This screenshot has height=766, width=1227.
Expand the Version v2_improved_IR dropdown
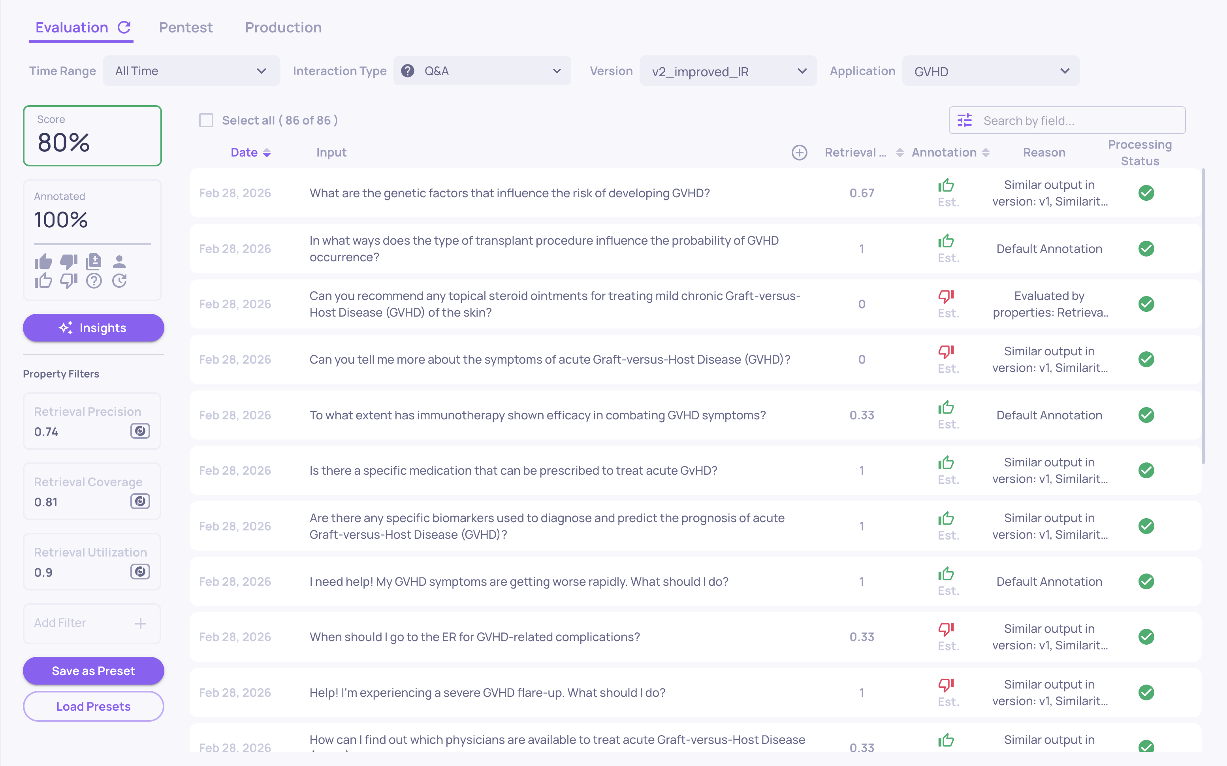(x=728, y=72)
